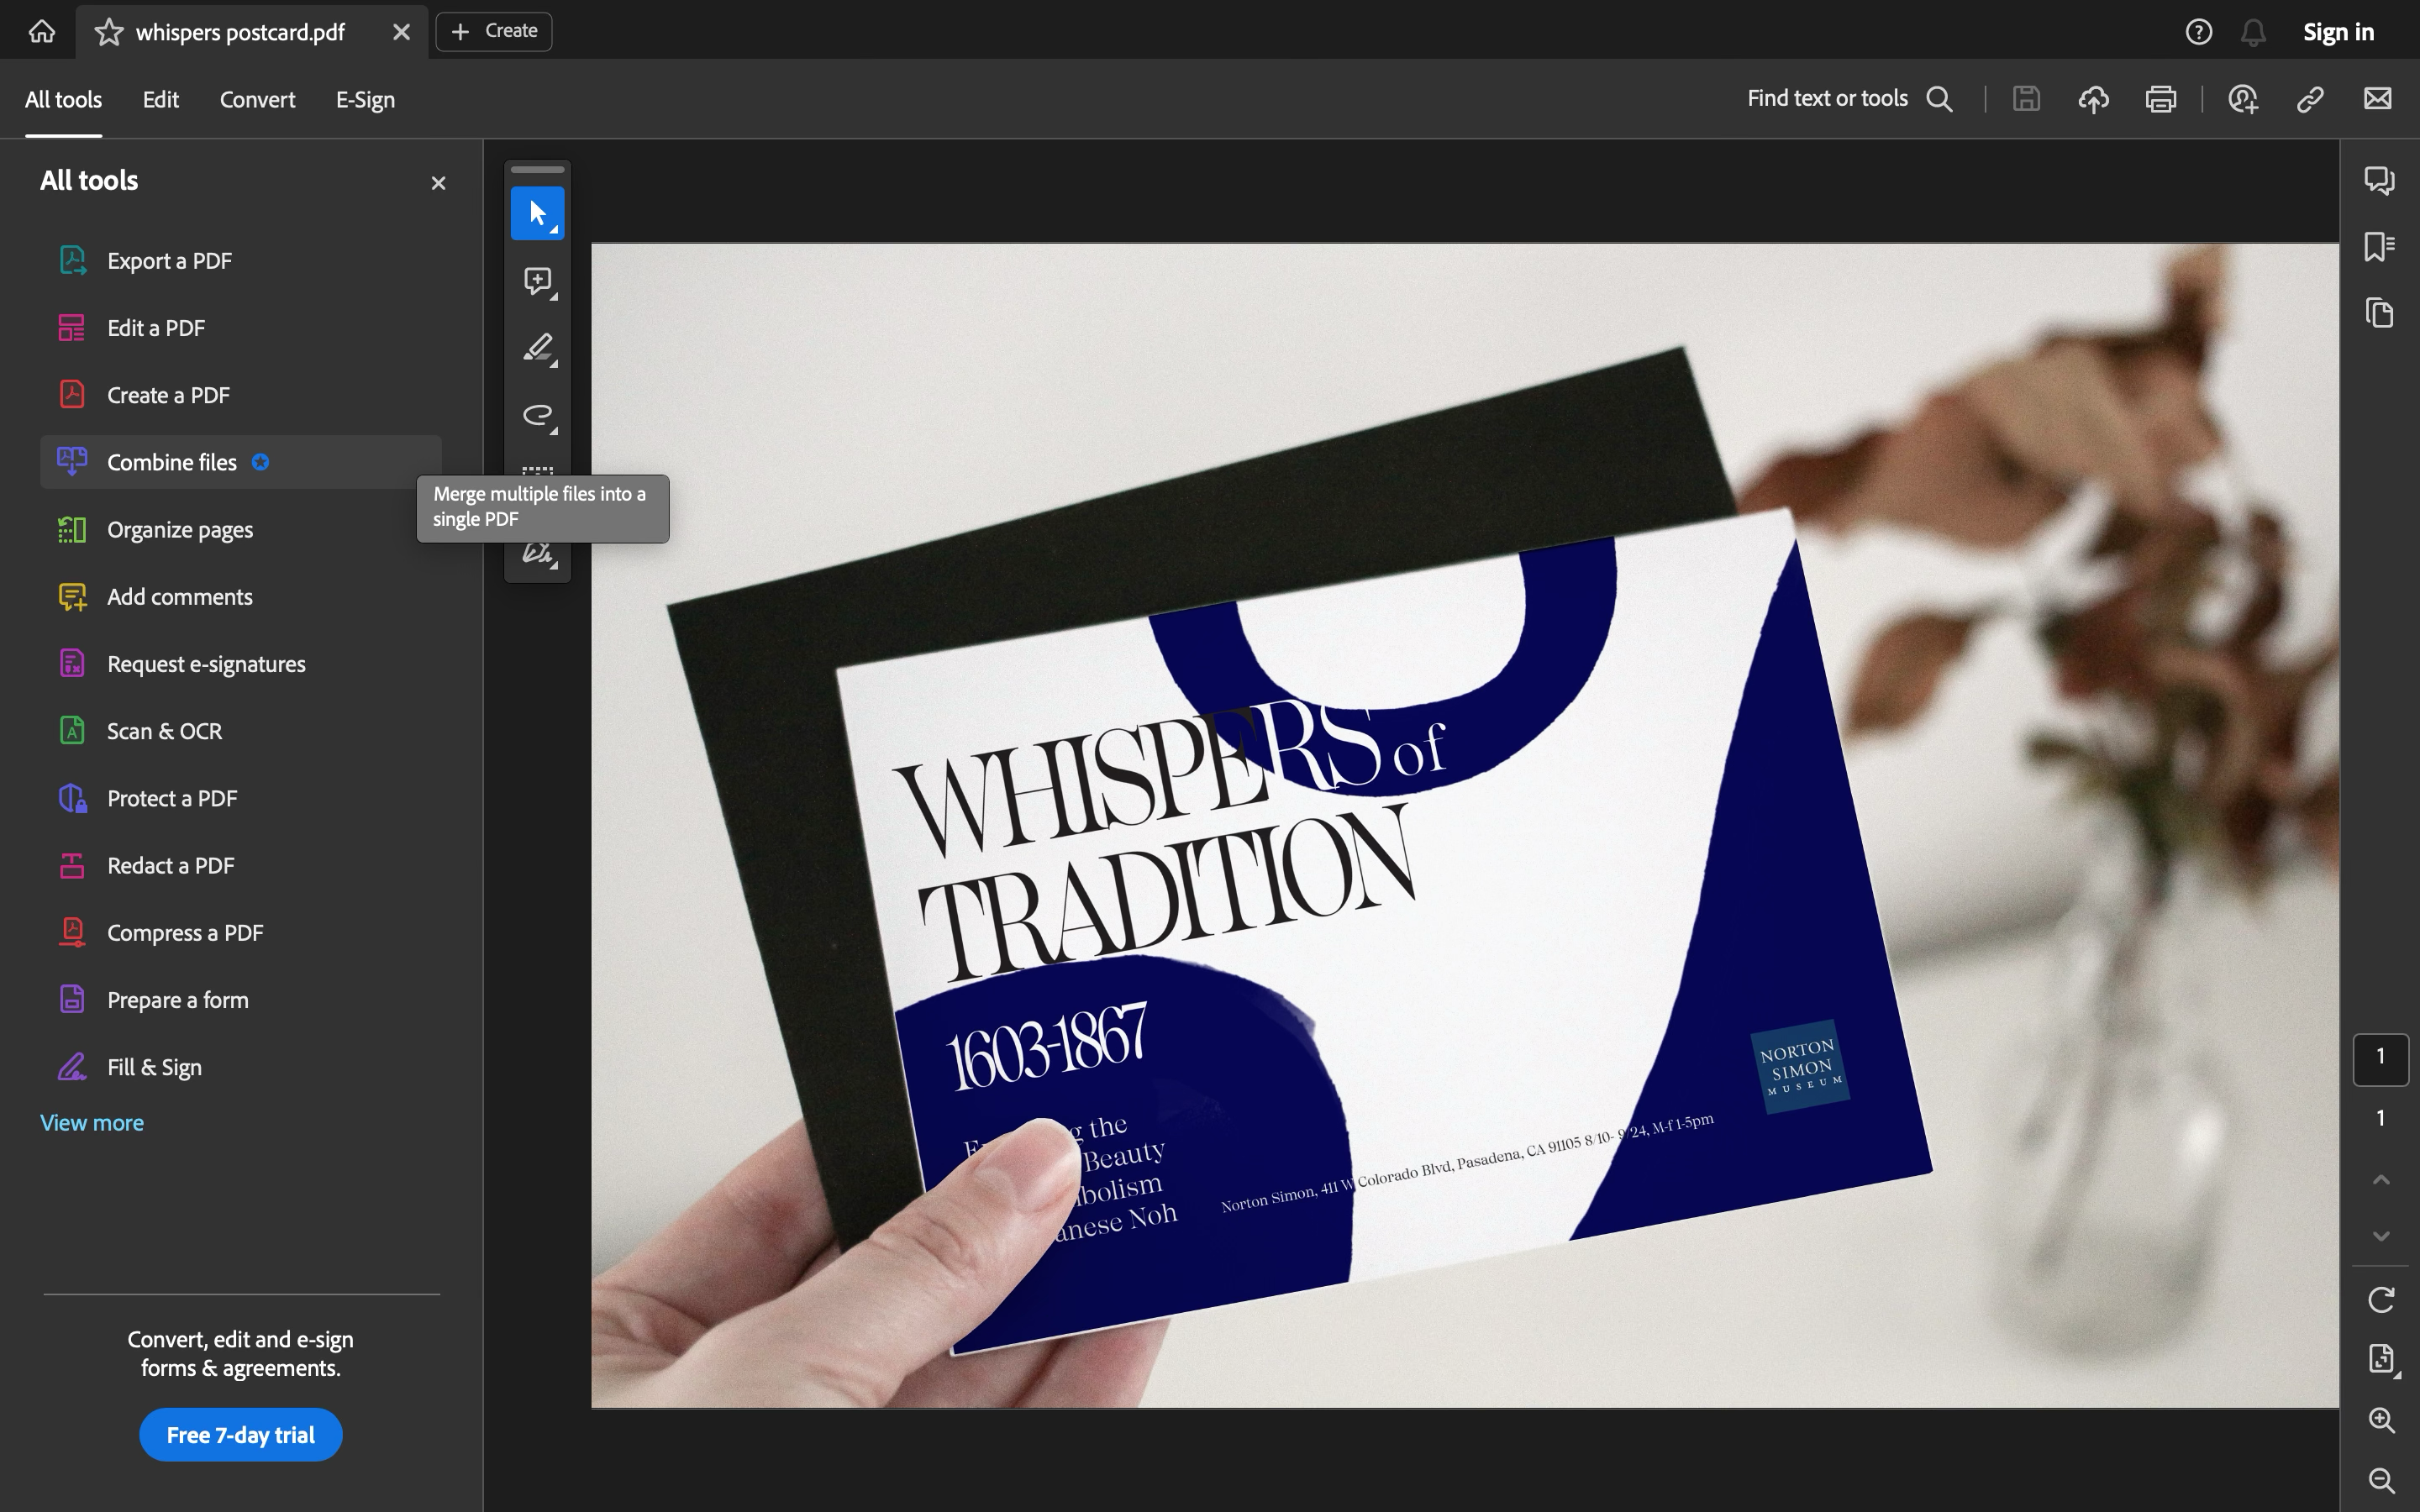Switch to the Convert tab
Screen dimensions: 2420x1512
[x=257, y=100]
